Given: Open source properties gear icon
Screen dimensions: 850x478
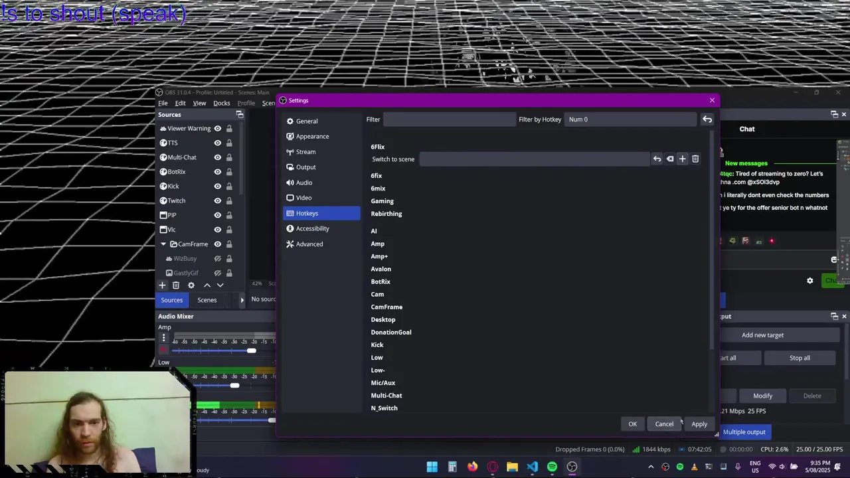Looking at the screenshot, I should tap(191, 285).
